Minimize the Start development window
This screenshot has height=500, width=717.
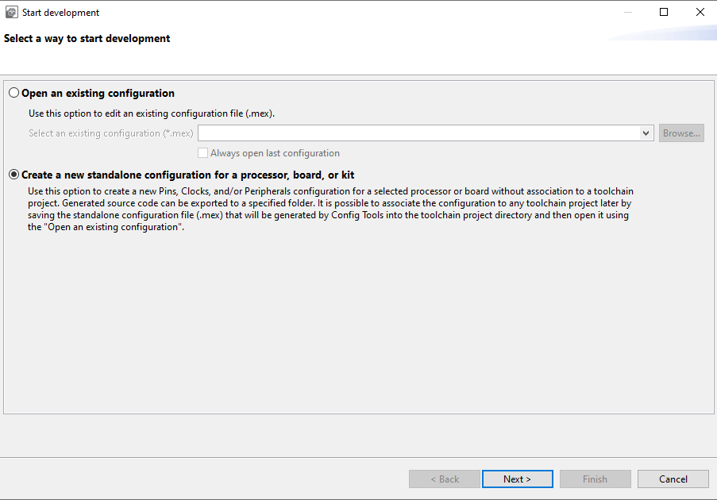click(627, 13)
